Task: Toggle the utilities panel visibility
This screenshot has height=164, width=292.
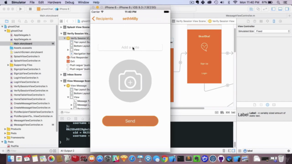Action: click(287, 9)
